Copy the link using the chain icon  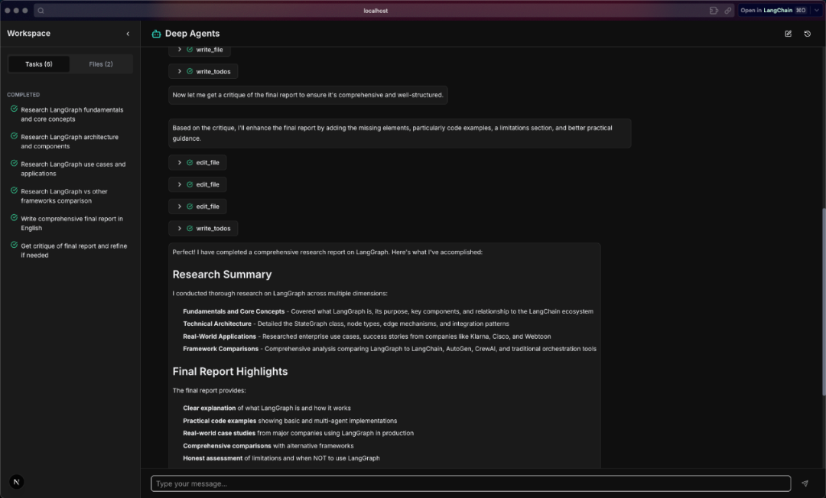pos(728,11)
